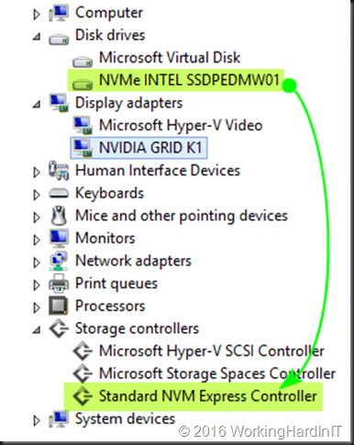Select the Computer tree label
This screenshot has height=445, width=354.
[109, 13]
